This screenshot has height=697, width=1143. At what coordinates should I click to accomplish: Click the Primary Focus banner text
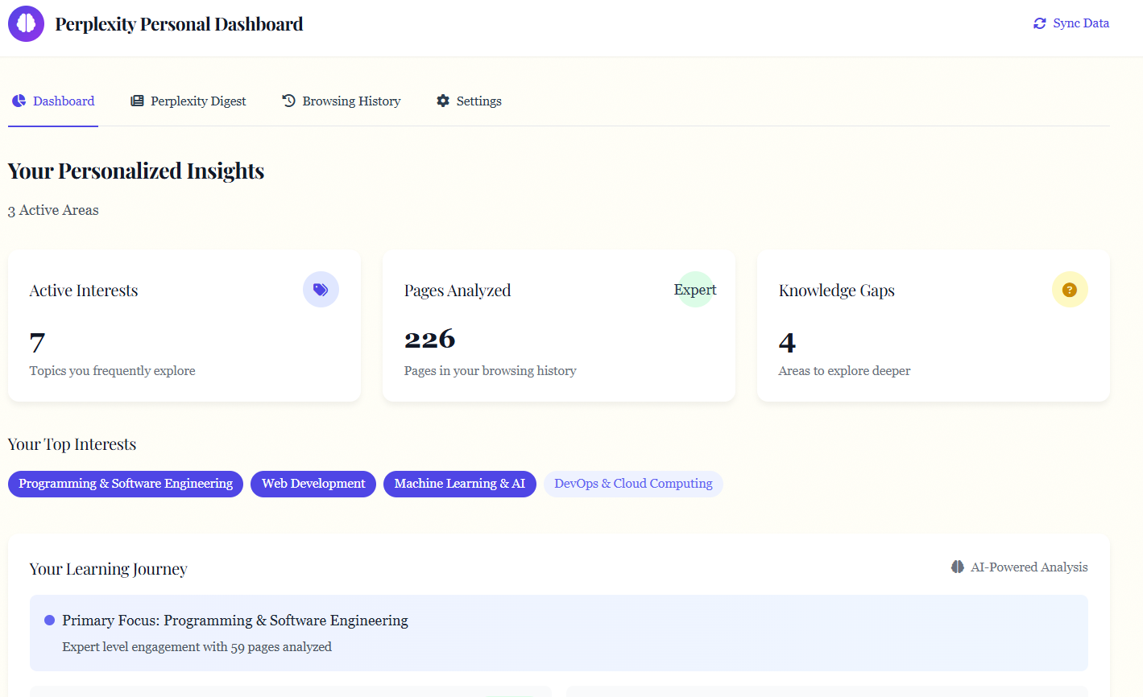tap(235, 621)
